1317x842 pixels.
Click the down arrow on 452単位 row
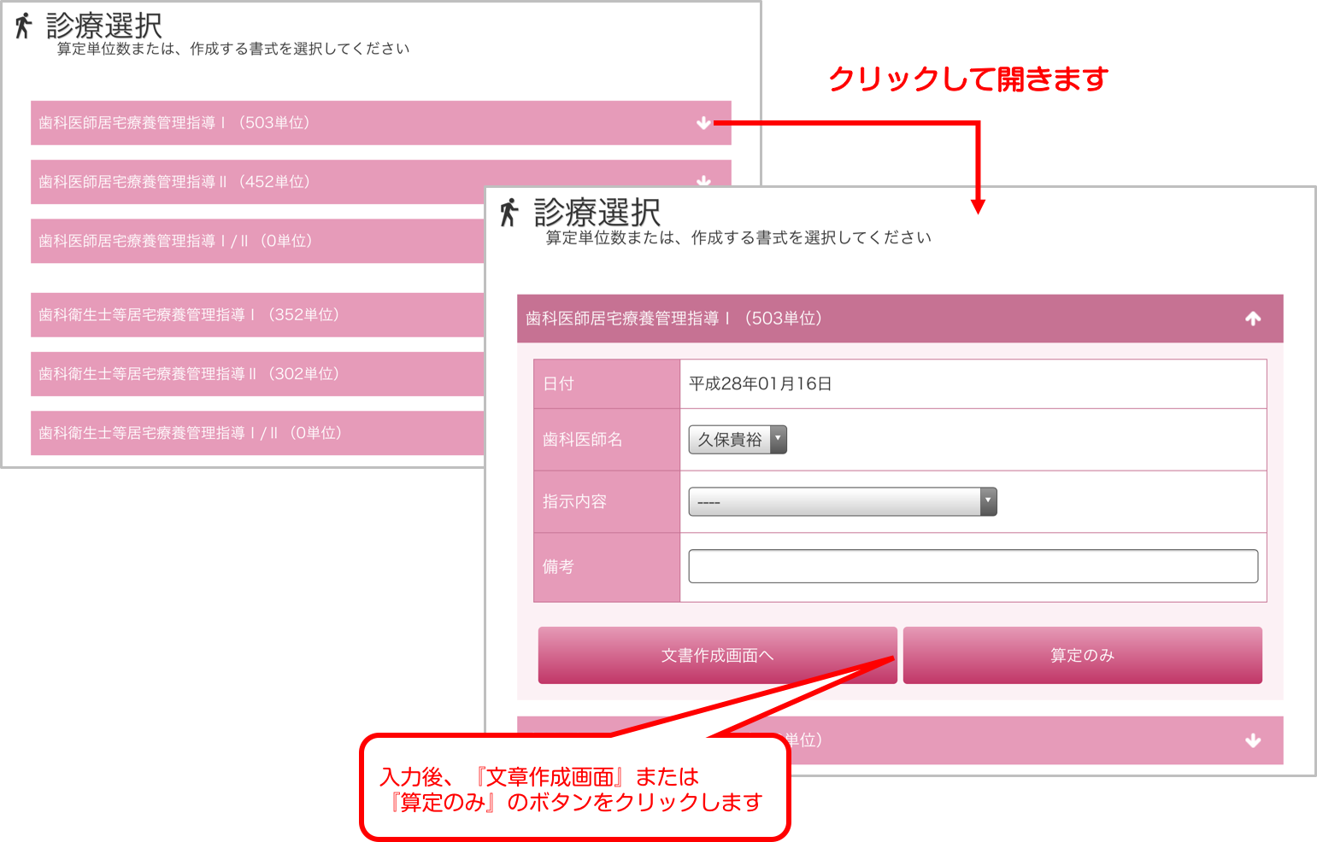[x=703, y=180]
